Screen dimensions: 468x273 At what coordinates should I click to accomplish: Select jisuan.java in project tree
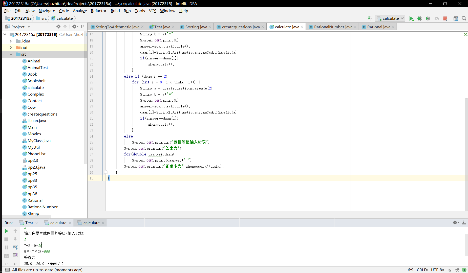(37, 121)
